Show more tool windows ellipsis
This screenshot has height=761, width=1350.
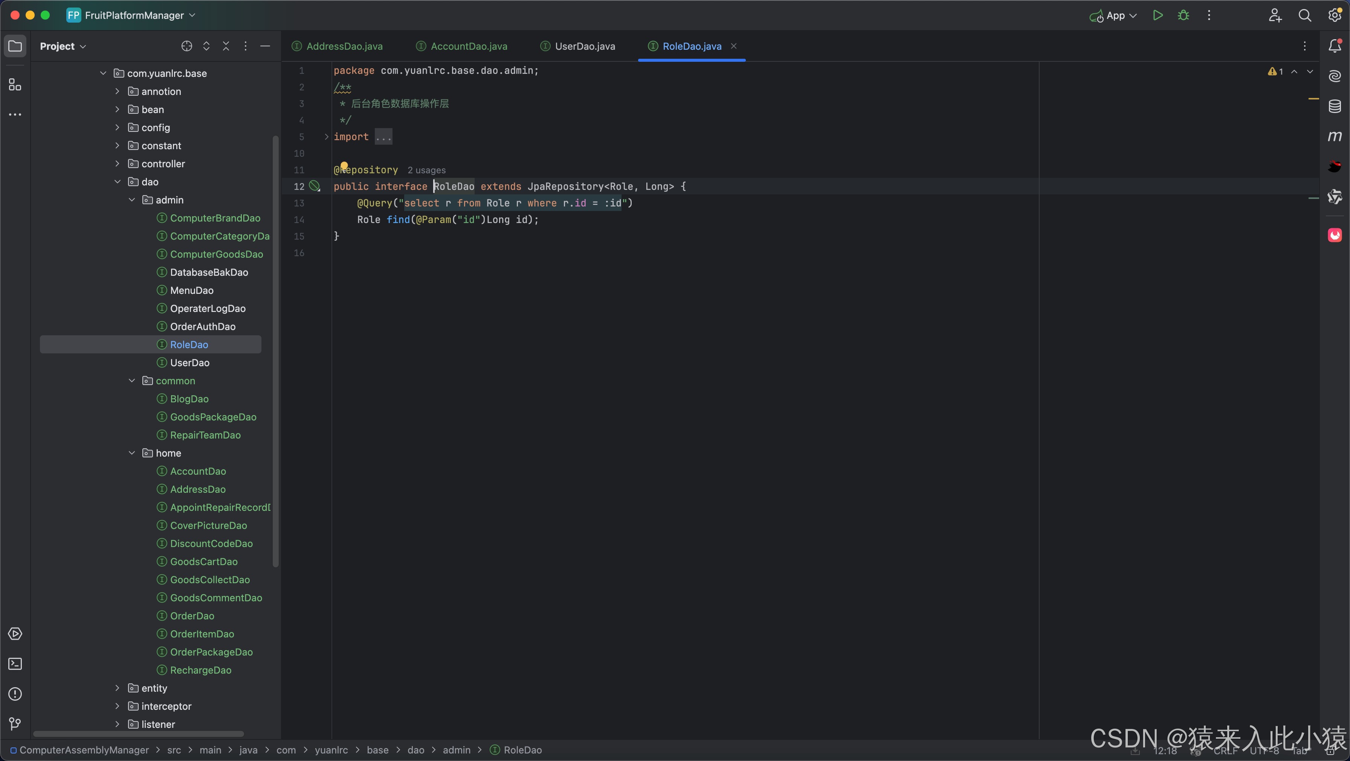coord(15,114)
